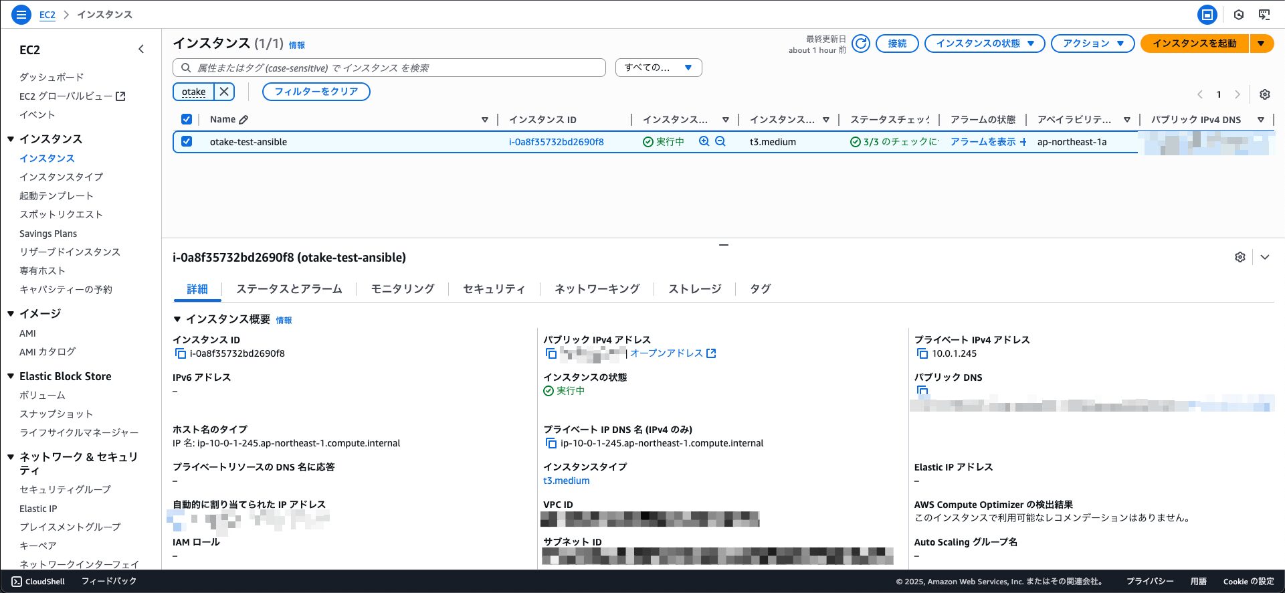This screenshot has height=593, width=1285.
Task: Focus the instance search field
Action: (389, 68)
